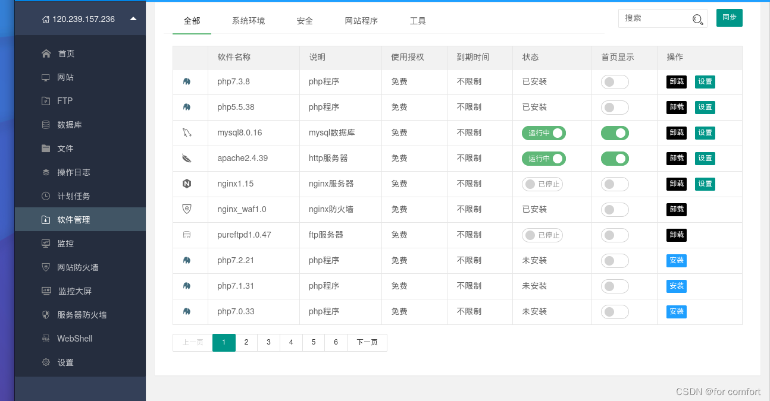Toggle homepage display for php7.3.8
770x401 pixels.
(x=615, y=82)
